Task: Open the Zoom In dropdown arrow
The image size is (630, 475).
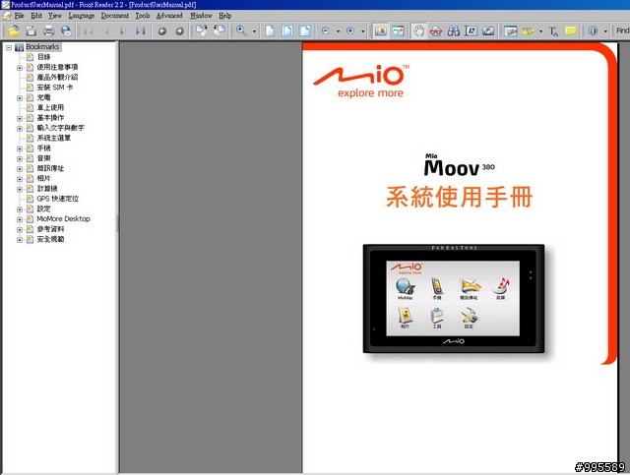Action: tap(362, 31)
